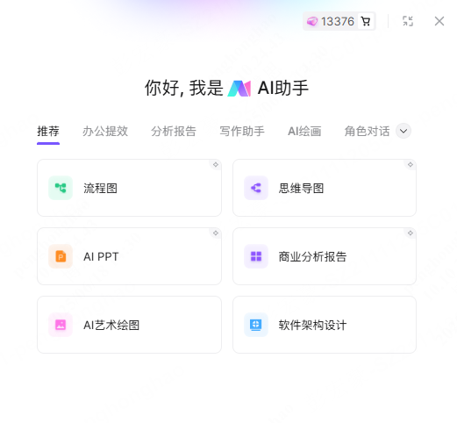Click the green flowchart icon
This screenshot has width=457, height=423.
61,188
